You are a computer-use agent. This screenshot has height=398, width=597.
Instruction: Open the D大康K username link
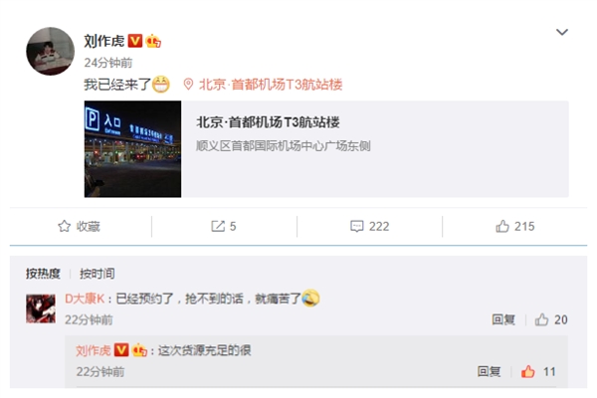coord(85,298)
